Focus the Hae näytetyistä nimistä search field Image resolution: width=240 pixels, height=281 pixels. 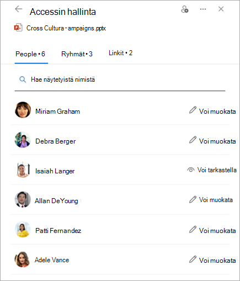120,80
